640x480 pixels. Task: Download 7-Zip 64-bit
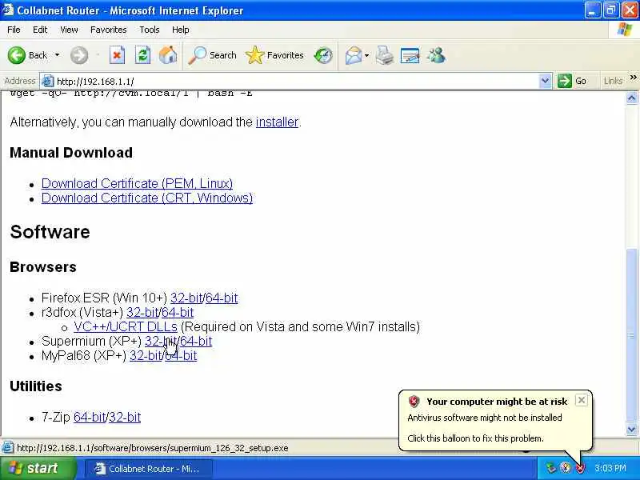point(90,417)
